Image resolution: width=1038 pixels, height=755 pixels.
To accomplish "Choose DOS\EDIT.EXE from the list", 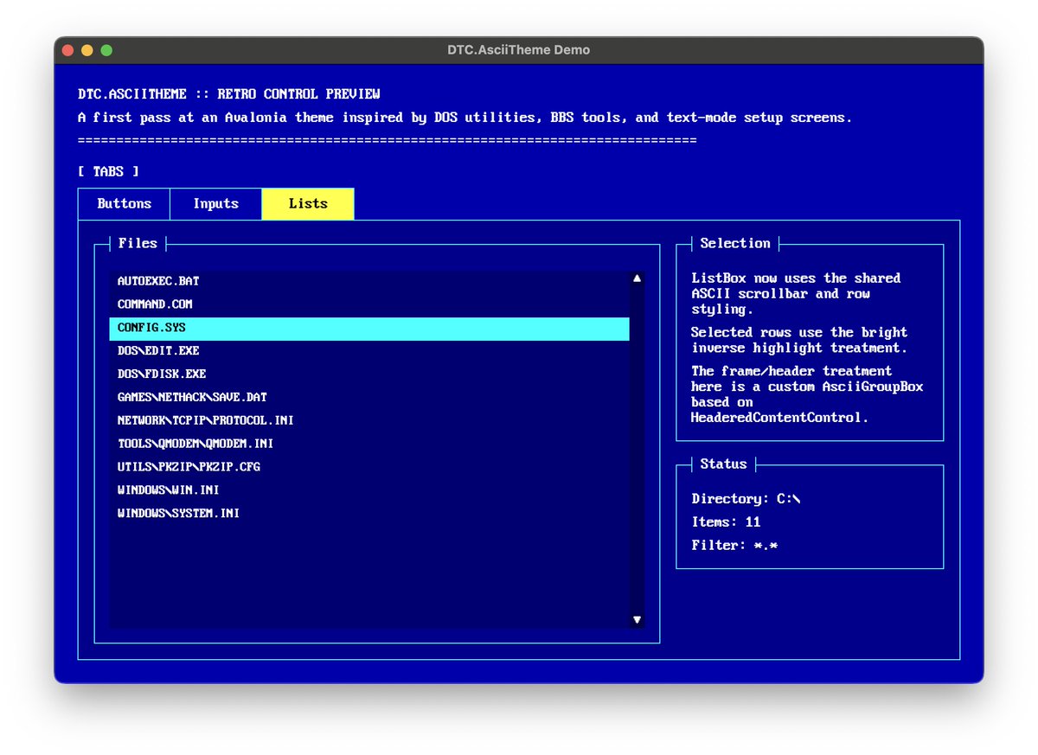I will 369,352.
